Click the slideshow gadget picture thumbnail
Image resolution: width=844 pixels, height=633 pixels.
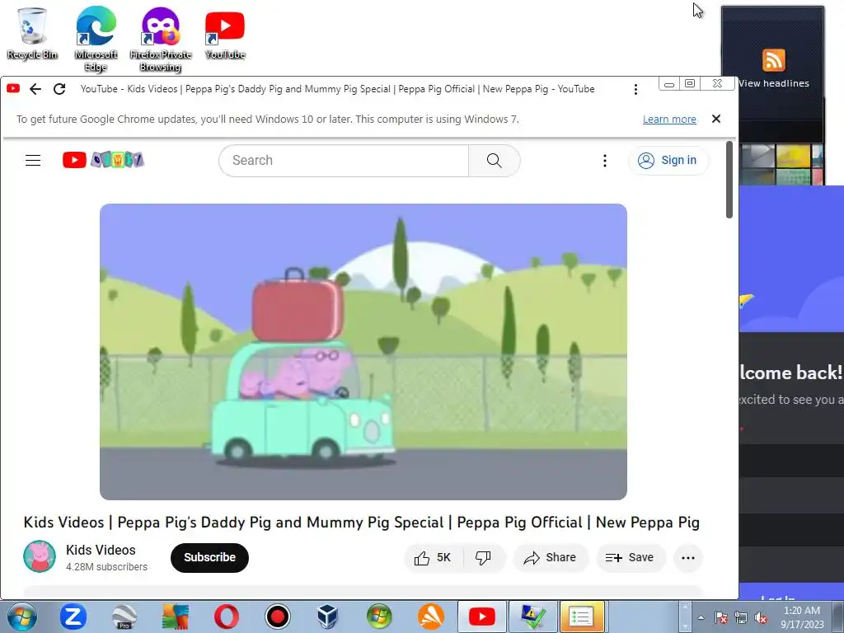781,164
